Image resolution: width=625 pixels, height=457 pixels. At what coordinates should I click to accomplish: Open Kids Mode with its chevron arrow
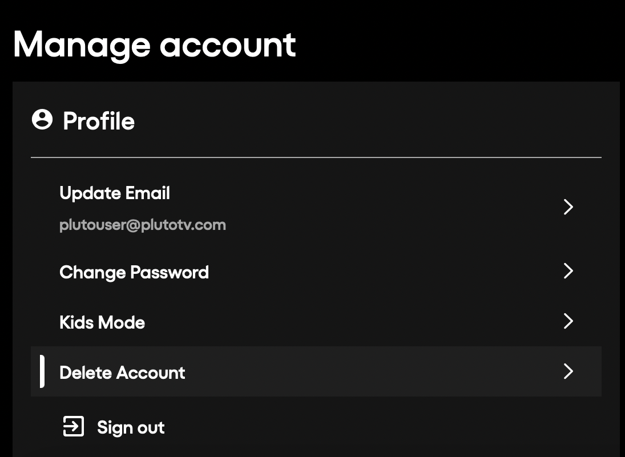tap(568, 321)
